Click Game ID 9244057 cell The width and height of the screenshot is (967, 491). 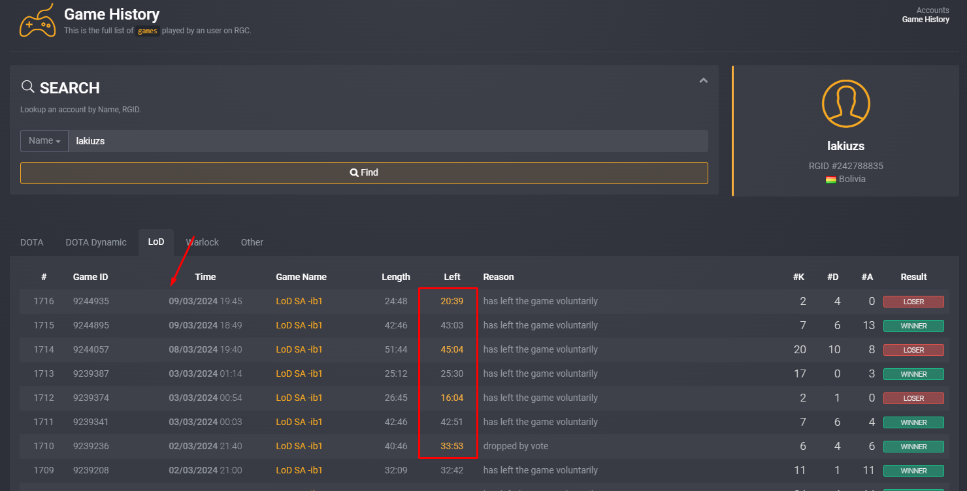pos(91,349)
